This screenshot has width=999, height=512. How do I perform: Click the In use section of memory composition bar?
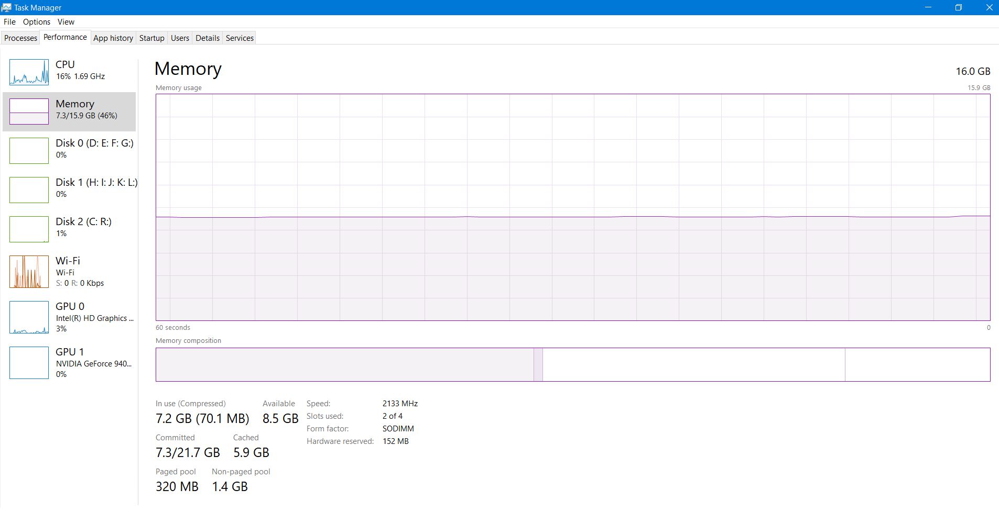tap(344, 364)
